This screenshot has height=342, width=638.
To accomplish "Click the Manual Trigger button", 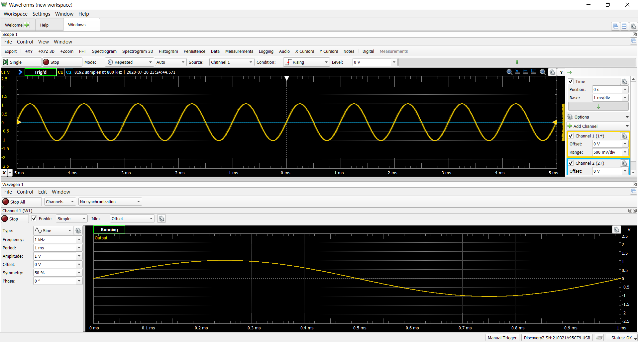I will (x=502, y=338).
